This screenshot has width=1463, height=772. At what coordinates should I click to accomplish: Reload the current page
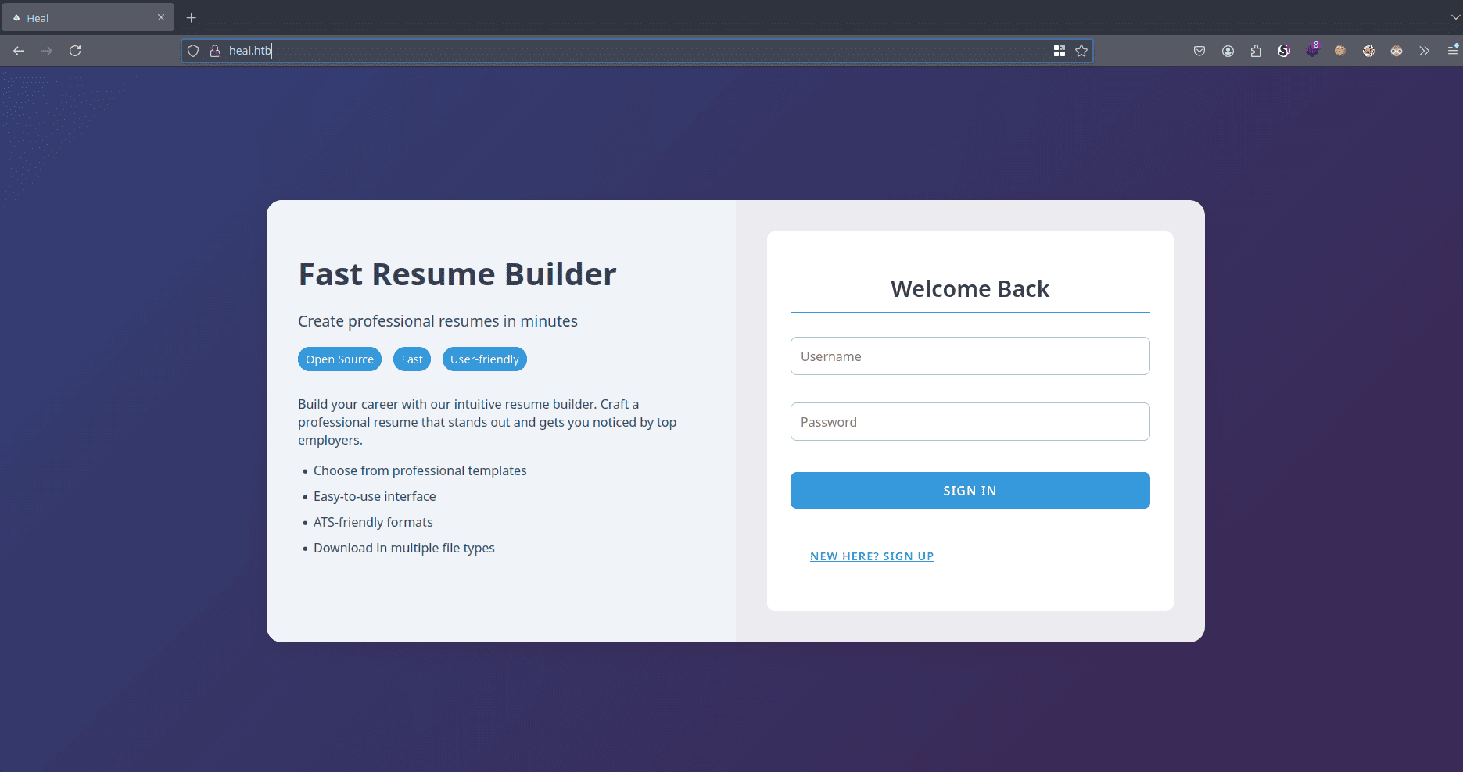pyautogui.click(x=75, y=51)
